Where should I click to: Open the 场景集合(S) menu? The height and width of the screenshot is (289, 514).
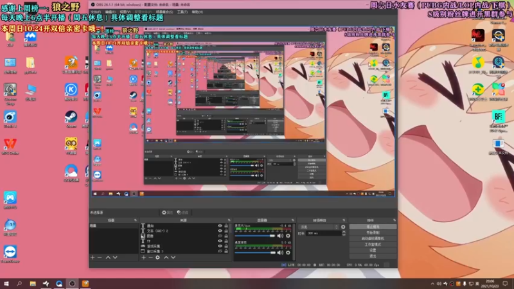click(x=164, y=12)
